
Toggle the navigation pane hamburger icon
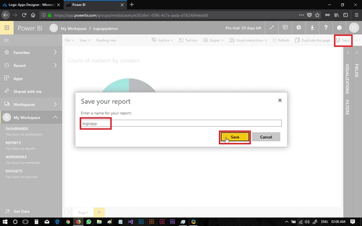click(x=6, y=40)
